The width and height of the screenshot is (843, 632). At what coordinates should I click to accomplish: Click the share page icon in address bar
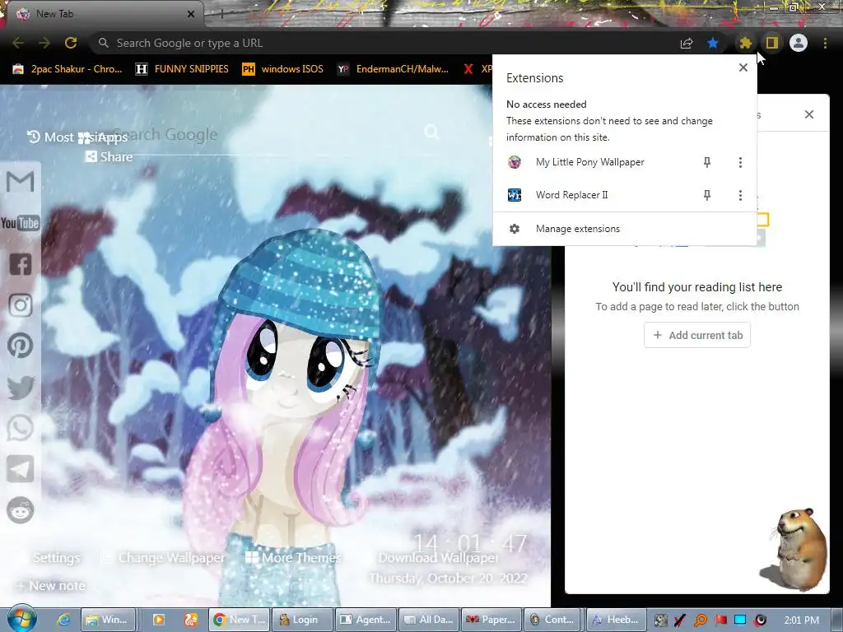coord(687,43)
